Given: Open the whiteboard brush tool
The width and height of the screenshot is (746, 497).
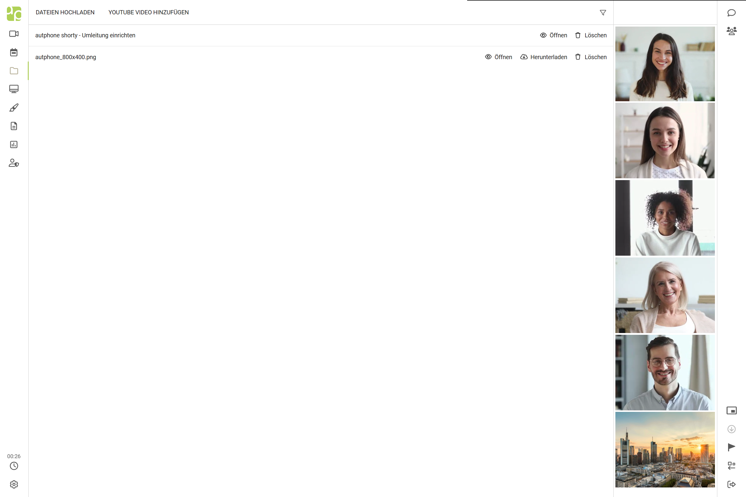Looking at the screenshot, I should coord(14,108).
